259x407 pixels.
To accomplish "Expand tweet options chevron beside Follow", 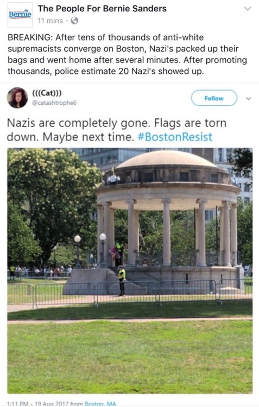I will point(248,99).
